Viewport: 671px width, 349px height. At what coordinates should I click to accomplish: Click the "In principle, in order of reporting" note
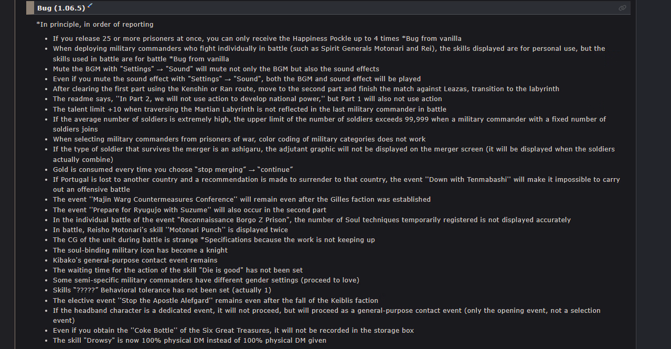pyautogui.click(x=95, y=24)
